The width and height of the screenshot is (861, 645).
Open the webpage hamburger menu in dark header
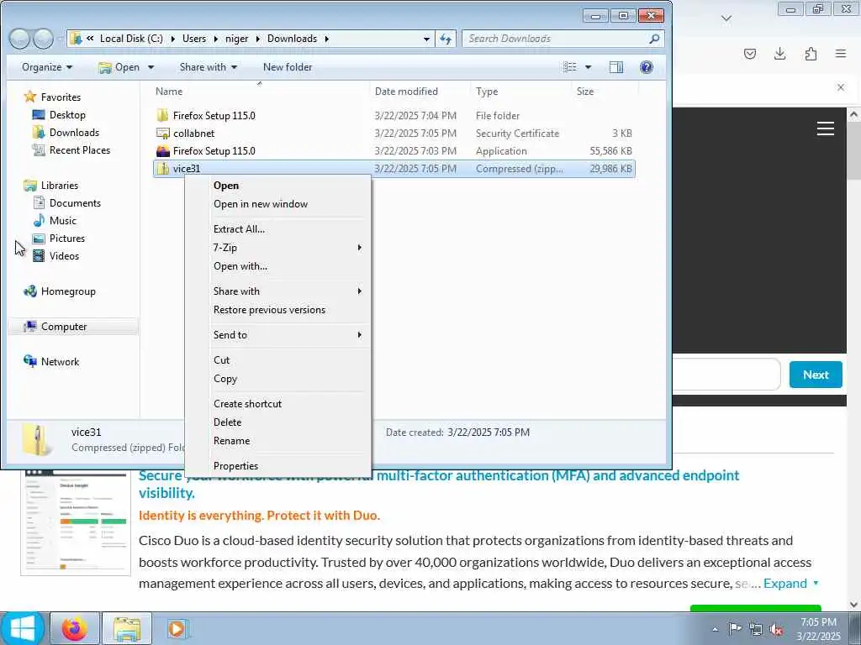pos(826,128)
